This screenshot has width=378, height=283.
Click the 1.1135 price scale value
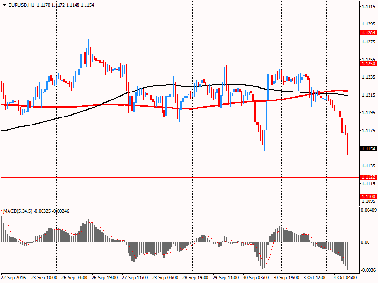[369, 166]
